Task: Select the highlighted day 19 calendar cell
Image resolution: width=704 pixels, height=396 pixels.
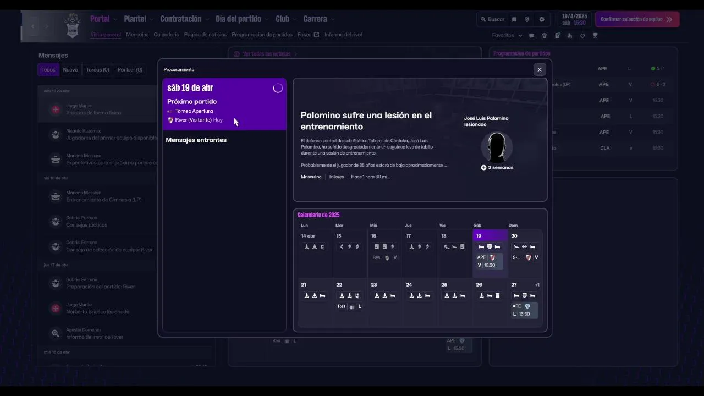Action: [490, 254]
